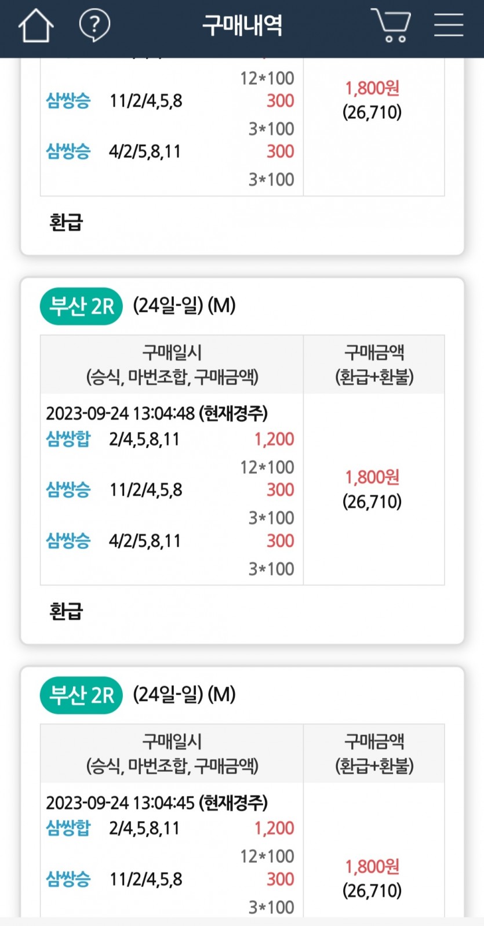484x926 pixels.
Task: Select 삼쌍합 bet type in middle card
Action: tap(68, 439)
